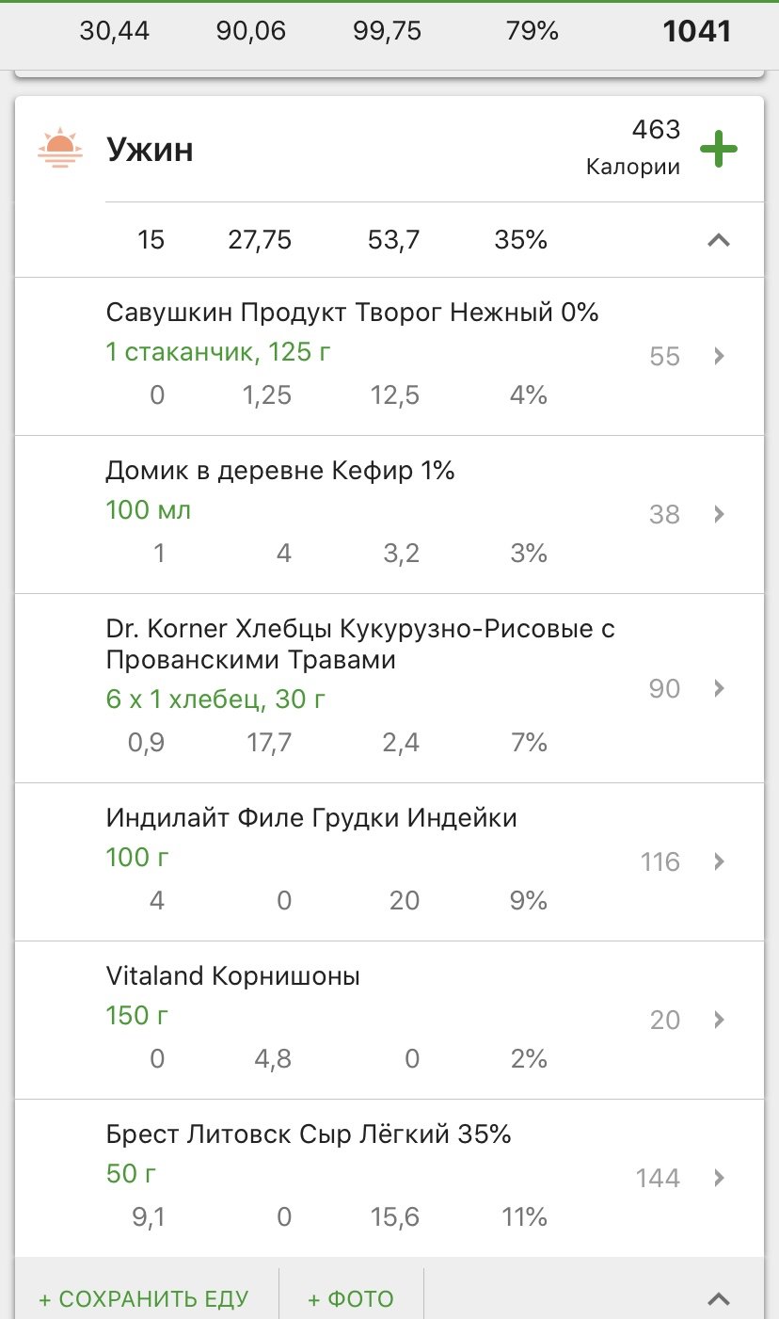Screen dimensions: 779x1319
Task: Open details arrow for Dr. Korner Хлебцы
Action: (719, 688)
